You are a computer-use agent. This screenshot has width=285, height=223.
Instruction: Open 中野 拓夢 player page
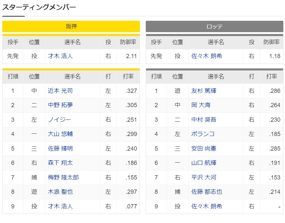click(x=60, y=105)
